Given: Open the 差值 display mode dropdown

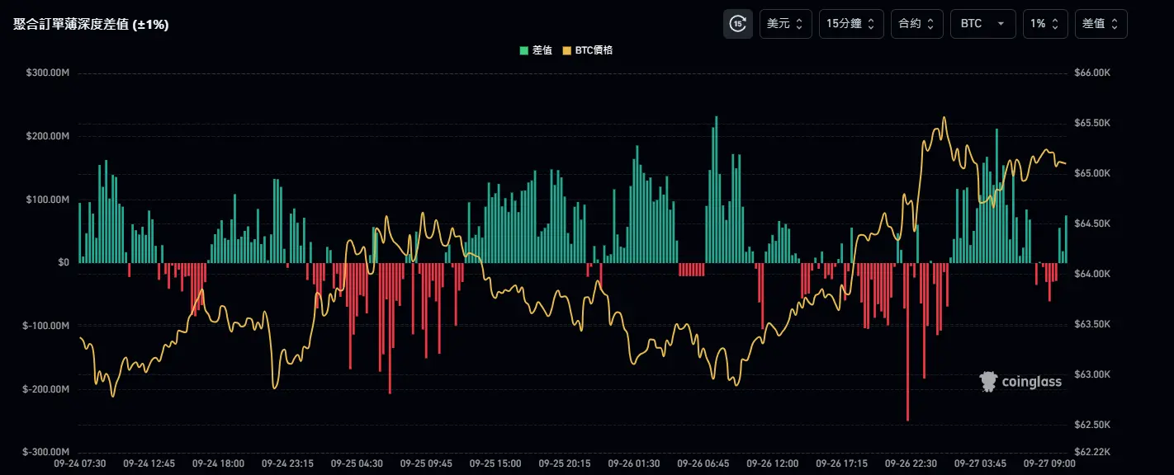Looking at the screenshot, I should point(1101,24).
